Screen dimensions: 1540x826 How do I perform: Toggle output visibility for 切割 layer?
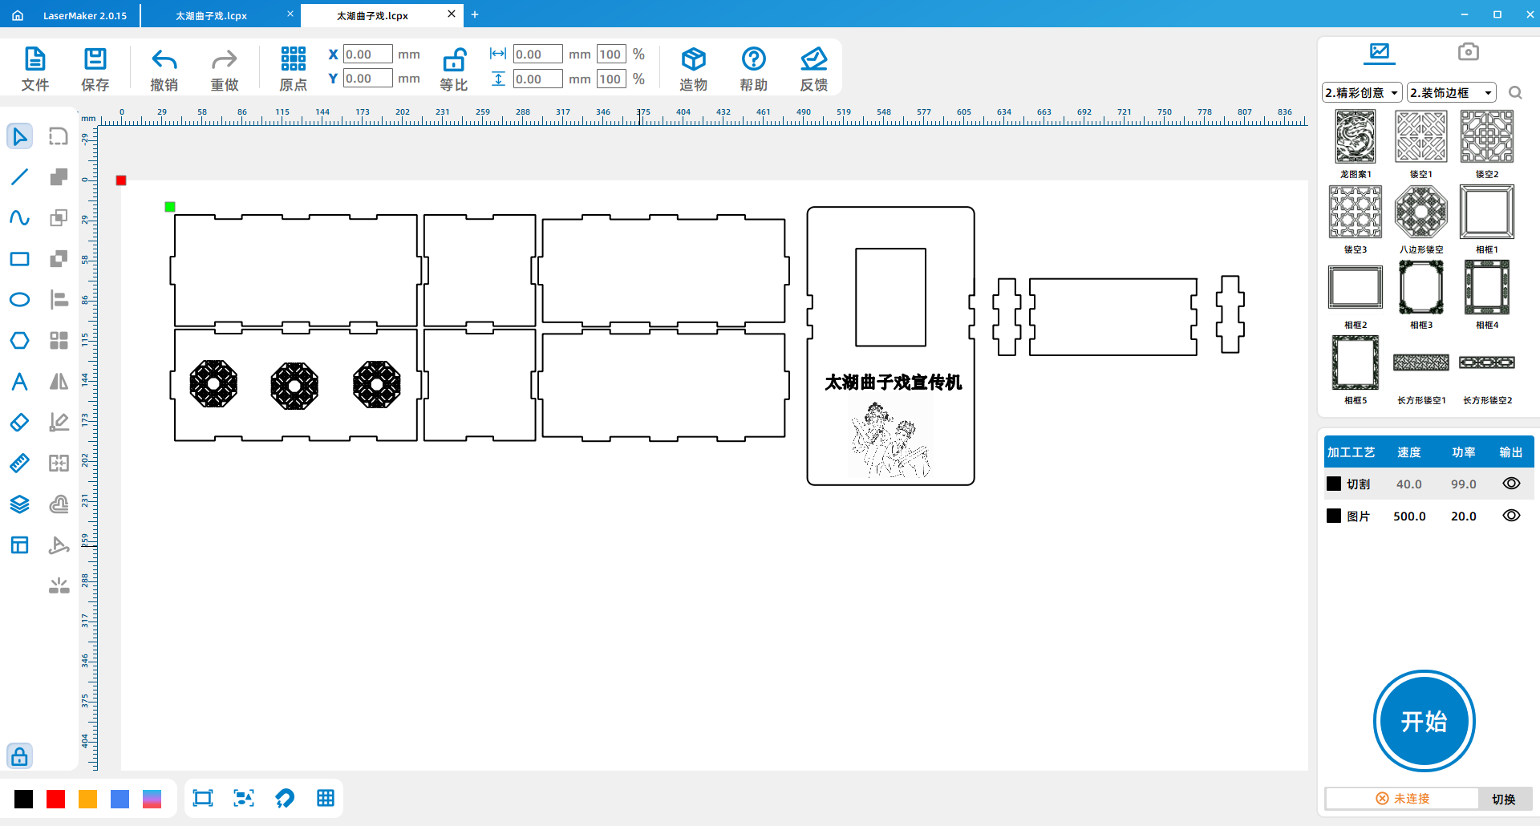click(1511, 484)
